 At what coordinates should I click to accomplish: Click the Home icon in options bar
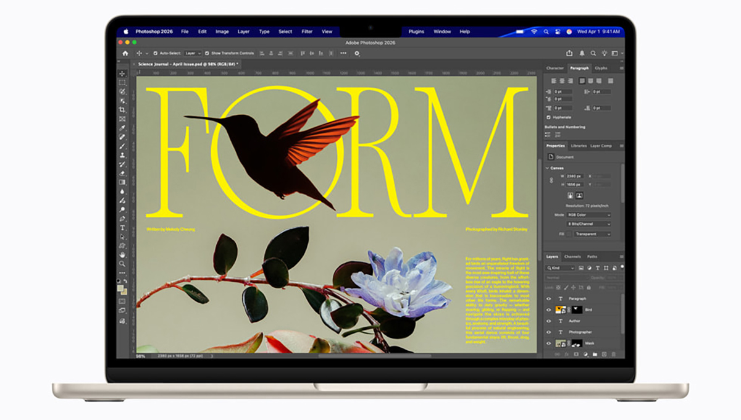[125, 53]
